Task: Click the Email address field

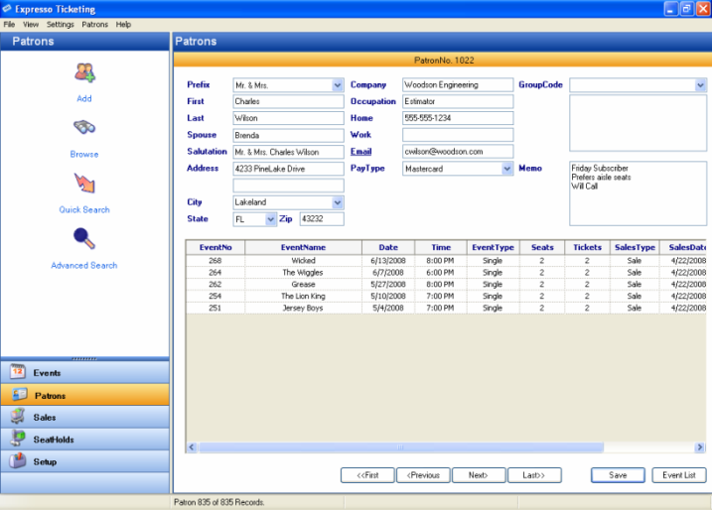Action: [458, 152]
